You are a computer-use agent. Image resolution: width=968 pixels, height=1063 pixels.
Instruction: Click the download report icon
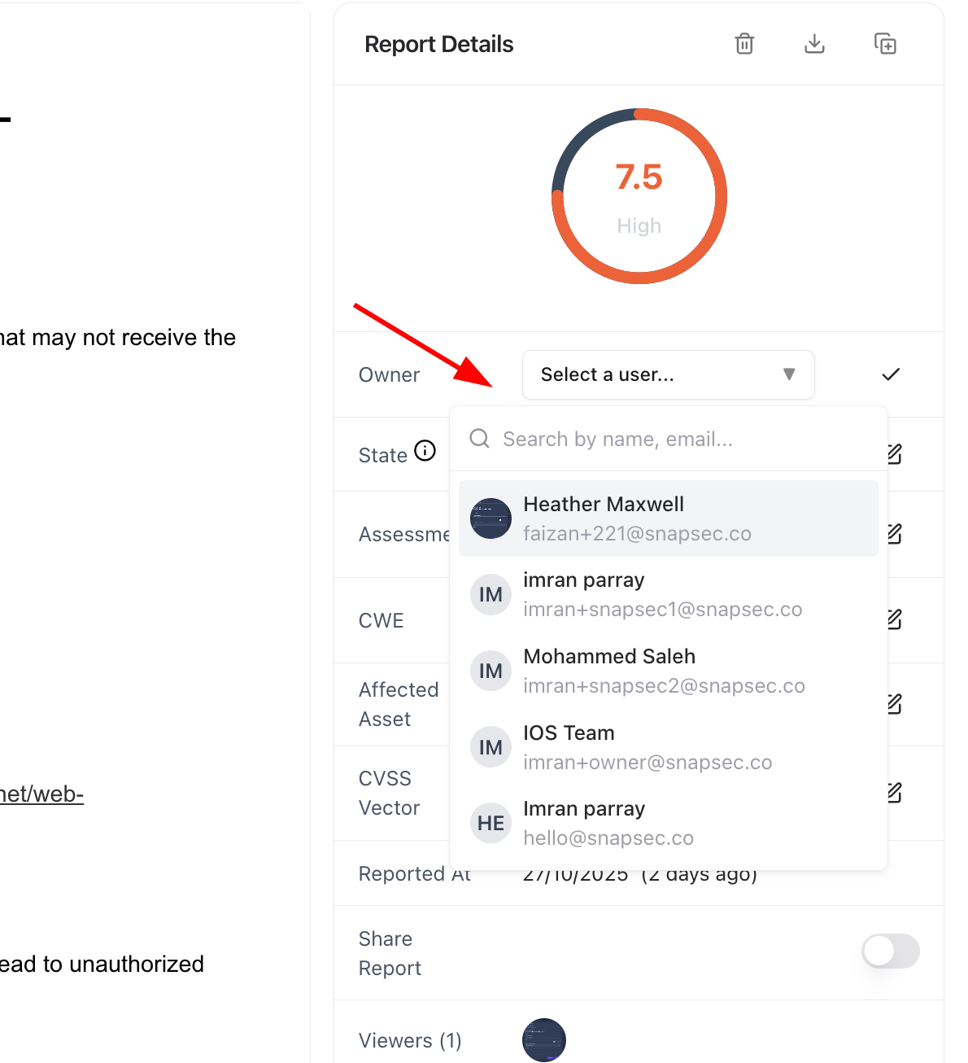pos(814,44)
